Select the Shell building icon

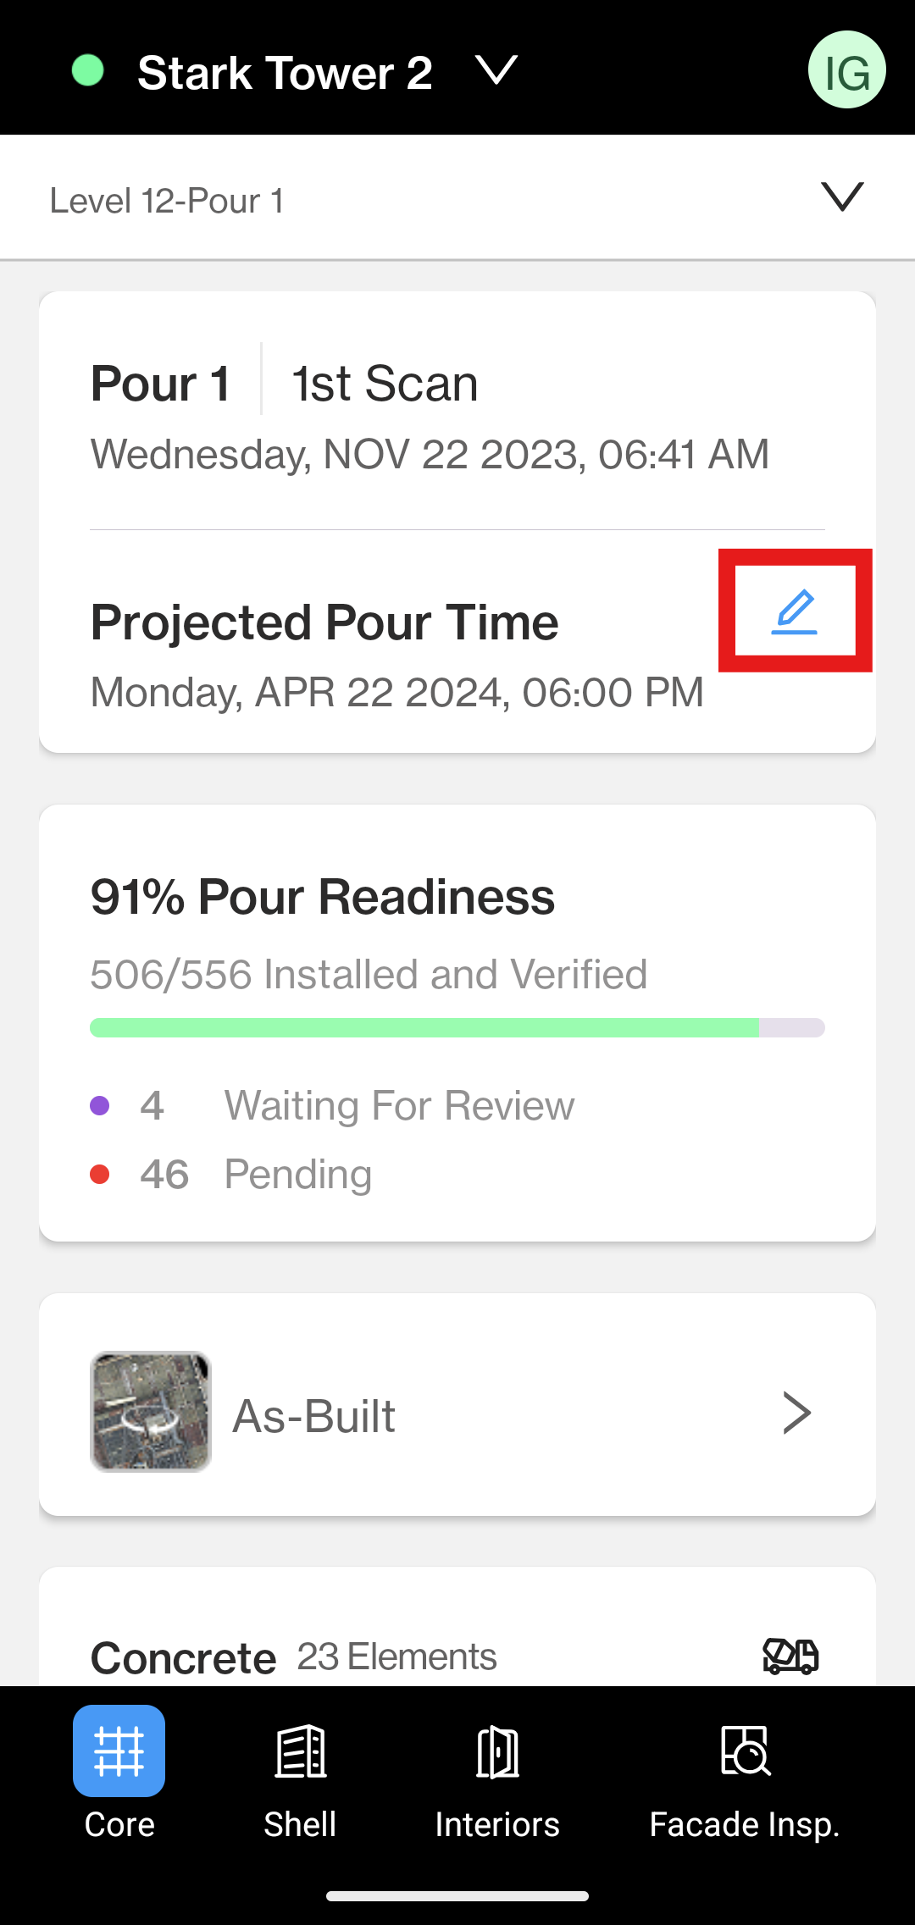pyautogui.click(x=301, y=1751)
